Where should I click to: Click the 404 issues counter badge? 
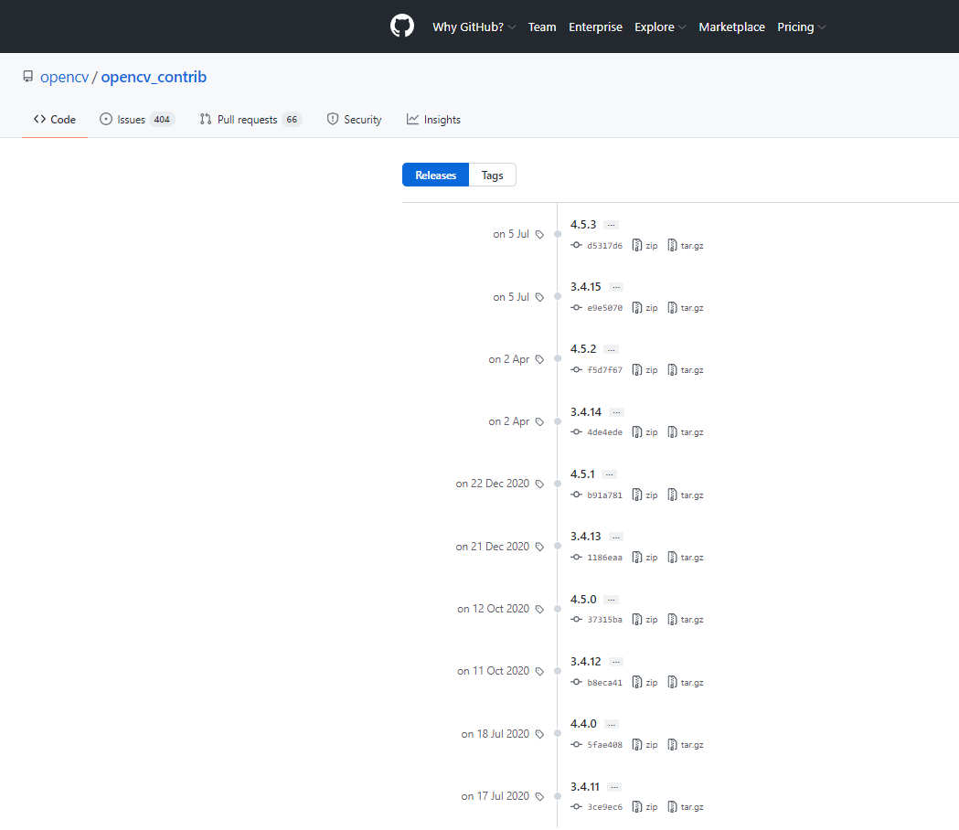162,119
